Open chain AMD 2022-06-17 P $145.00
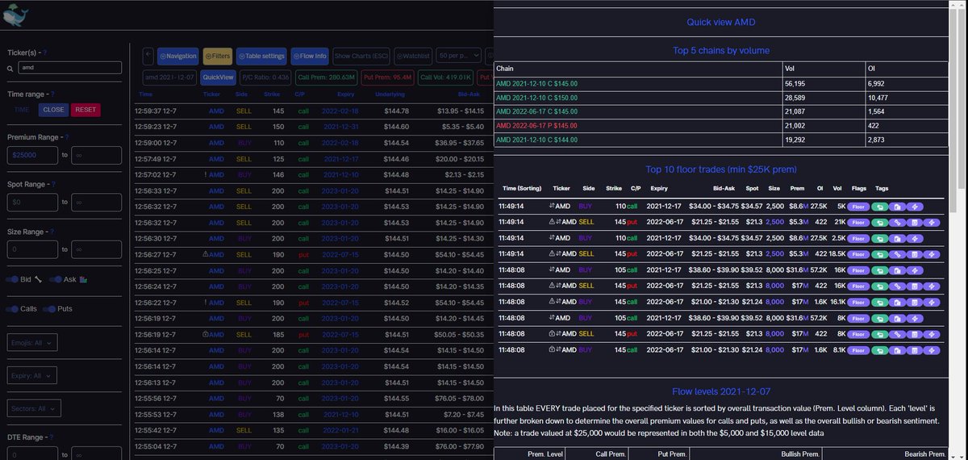The image size is (968, 460). pos(536,126)
